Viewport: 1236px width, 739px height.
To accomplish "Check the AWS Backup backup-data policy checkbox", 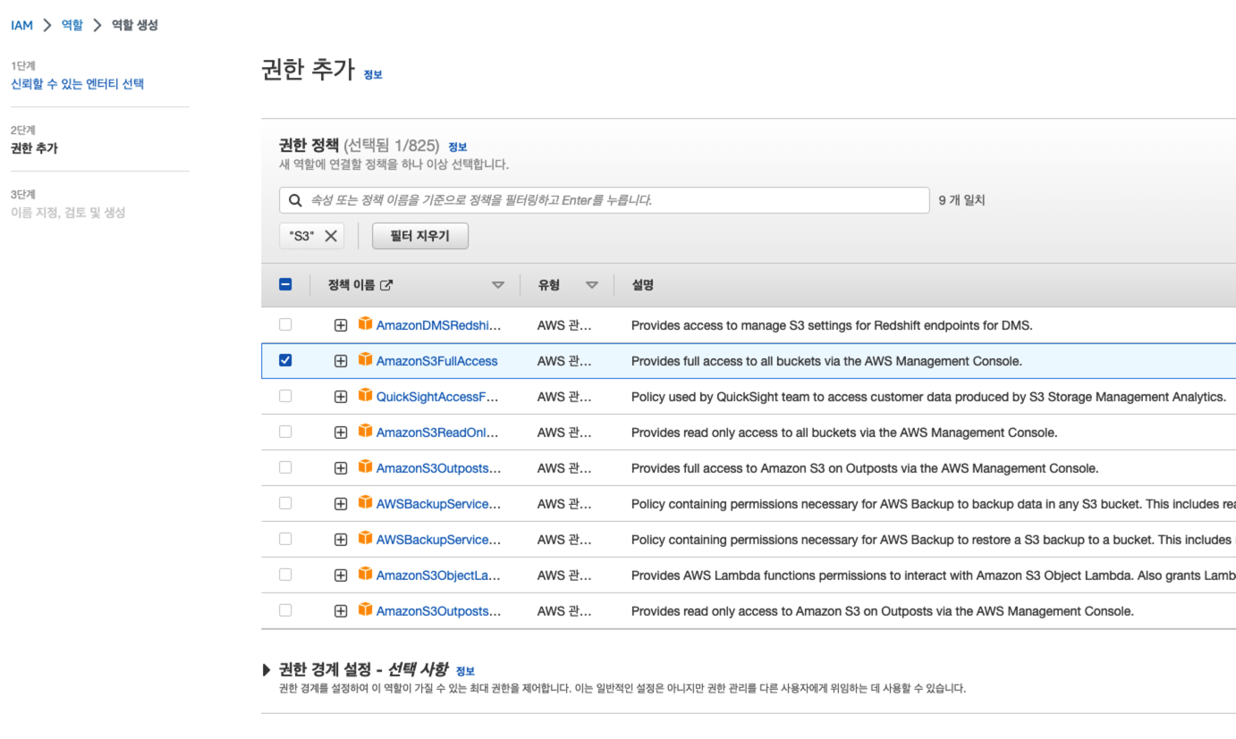I will 285,503.
